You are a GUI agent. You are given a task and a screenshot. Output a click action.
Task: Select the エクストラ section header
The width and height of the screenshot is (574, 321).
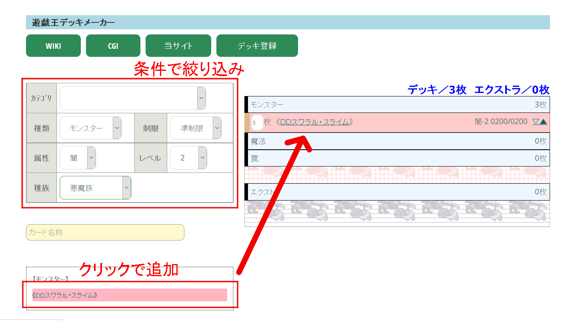coord(397,192)
